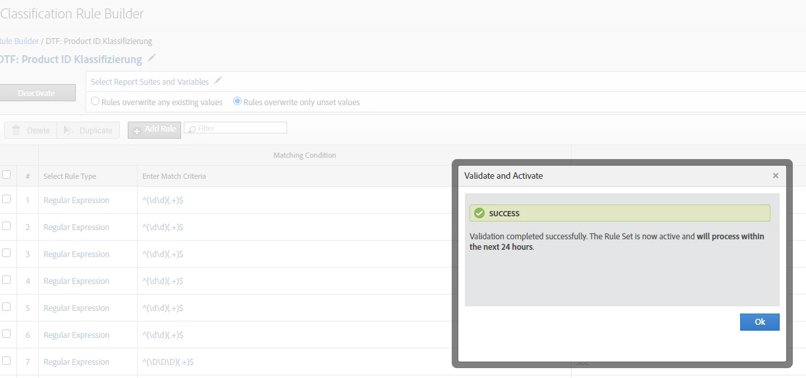The image size is (806, 378).
Task: Click 'Select Report Suites and Variables' text
Action: point(149,82)
